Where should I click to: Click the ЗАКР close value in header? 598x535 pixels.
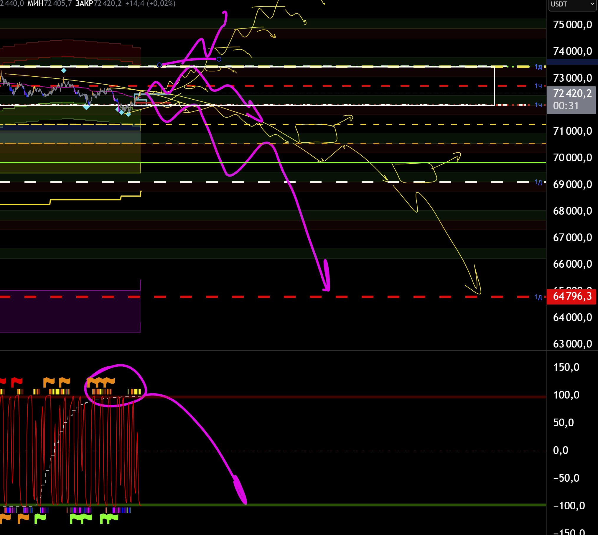coord(107,4)
